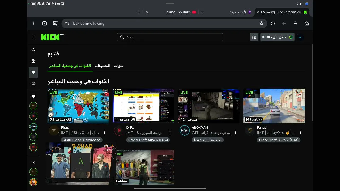Screen dimensions: 340x191
Task: Open a new browser tab
Action: pos(138,12)
